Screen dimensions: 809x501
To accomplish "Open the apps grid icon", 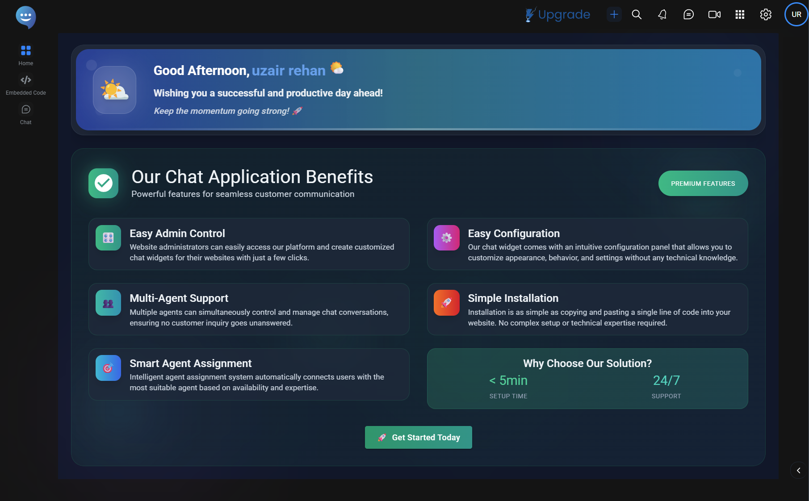I will (740, 15).
